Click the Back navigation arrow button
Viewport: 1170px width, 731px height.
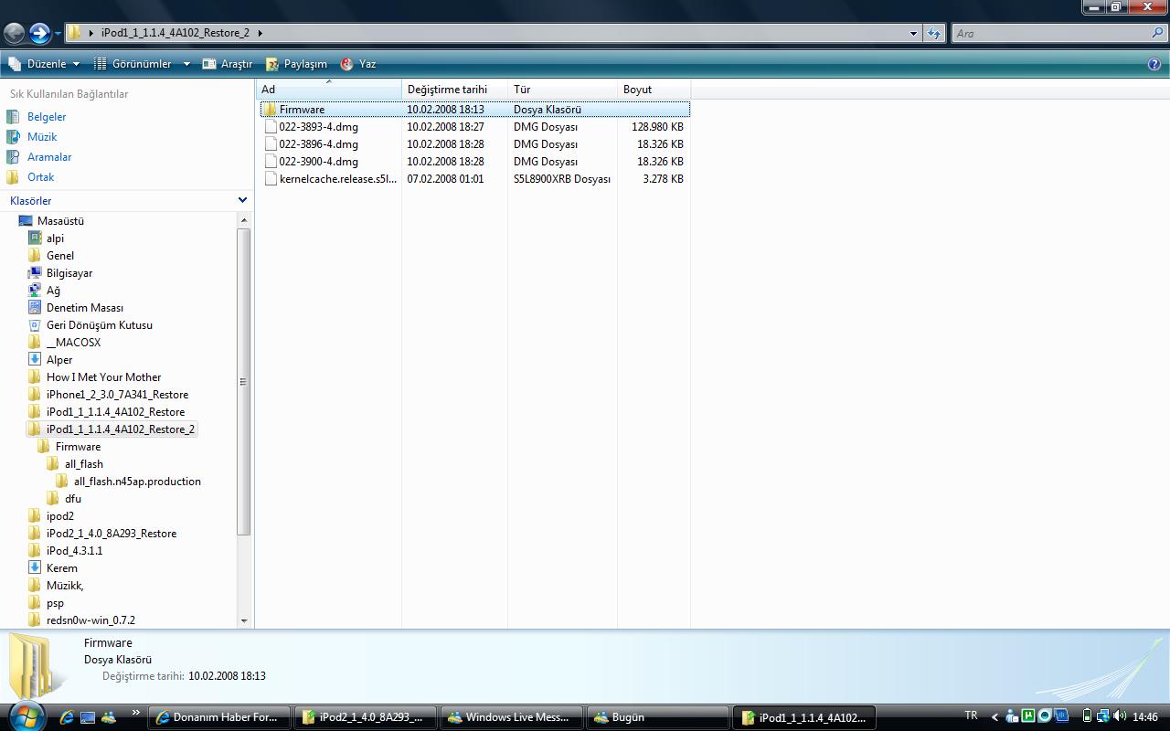14,34
